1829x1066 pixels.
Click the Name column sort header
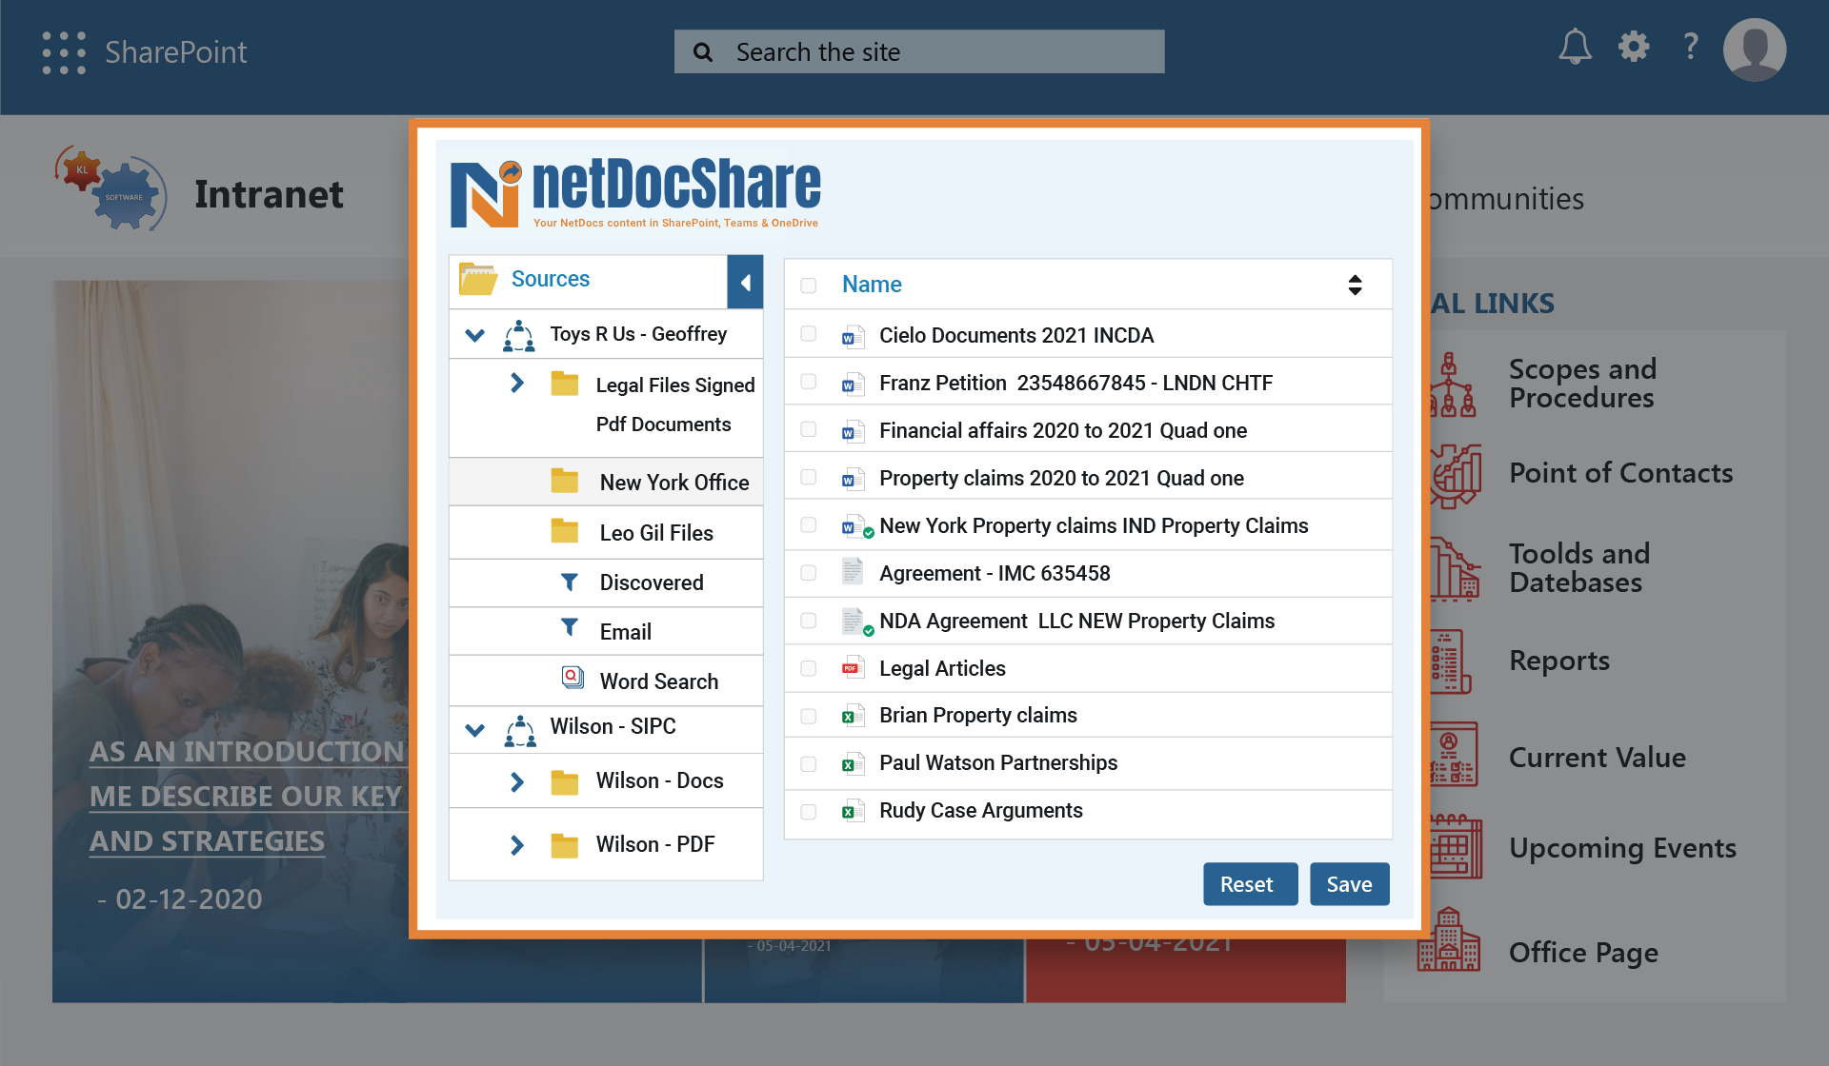[x=870, y=283]
